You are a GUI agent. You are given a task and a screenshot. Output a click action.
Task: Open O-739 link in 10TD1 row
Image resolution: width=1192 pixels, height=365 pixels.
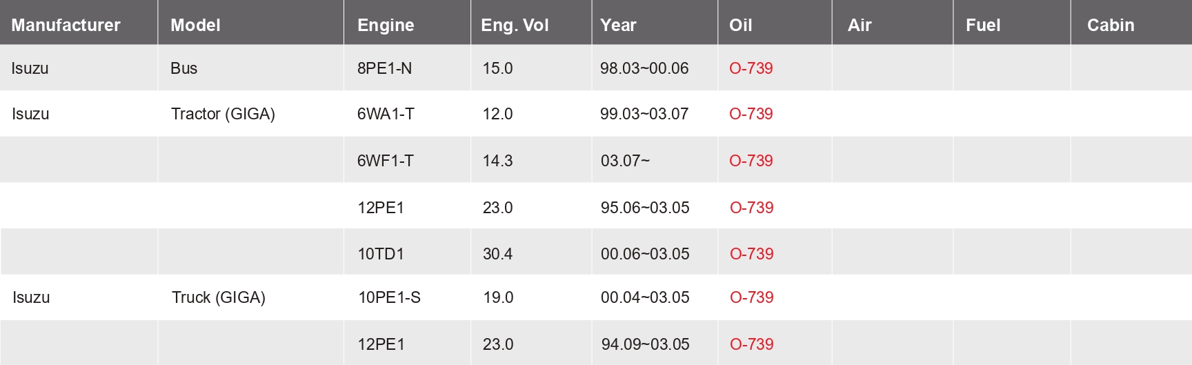coord(751,254)
